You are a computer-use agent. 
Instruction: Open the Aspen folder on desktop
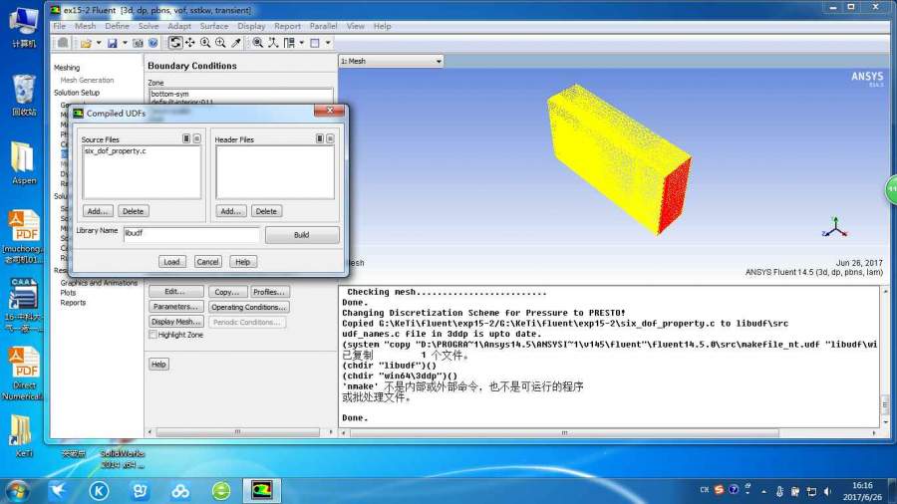pos(24,163)
